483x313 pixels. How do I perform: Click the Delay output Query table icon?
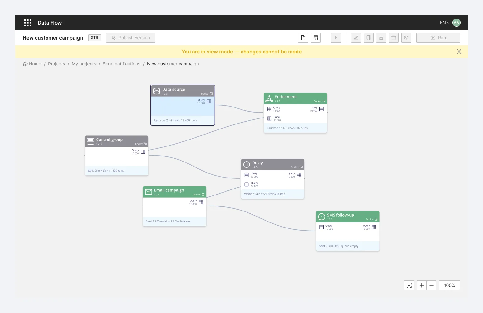(x=299, y=175)
